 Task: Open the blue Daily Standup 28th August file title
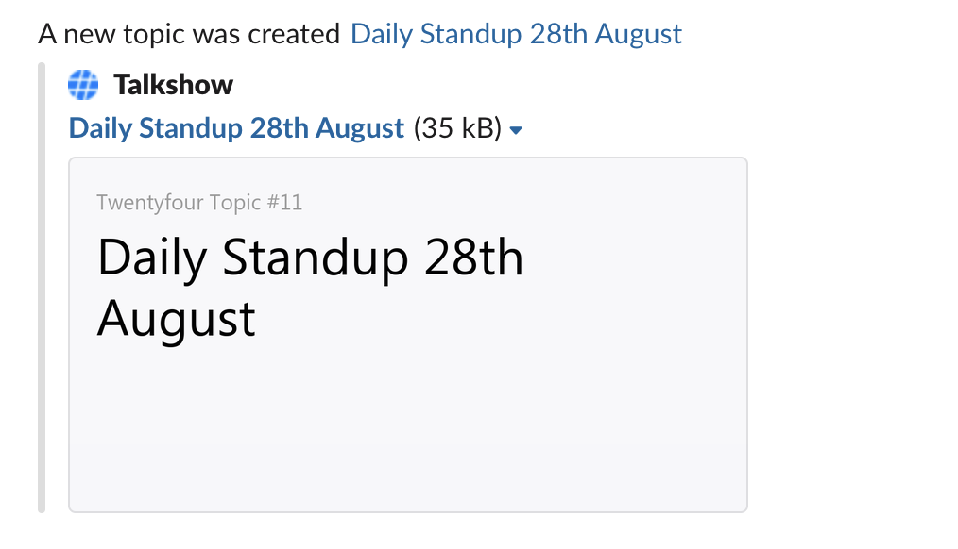(236, 128)
